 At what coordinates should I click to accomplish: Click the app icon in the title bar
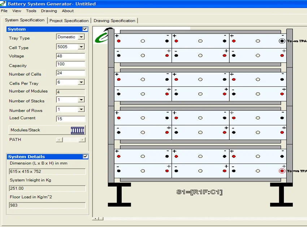4,4
